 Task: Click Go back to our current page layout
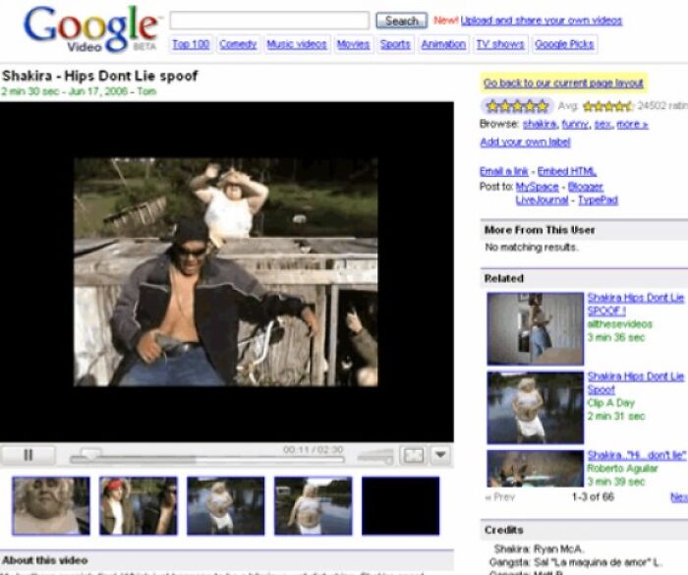coord(563,83)
